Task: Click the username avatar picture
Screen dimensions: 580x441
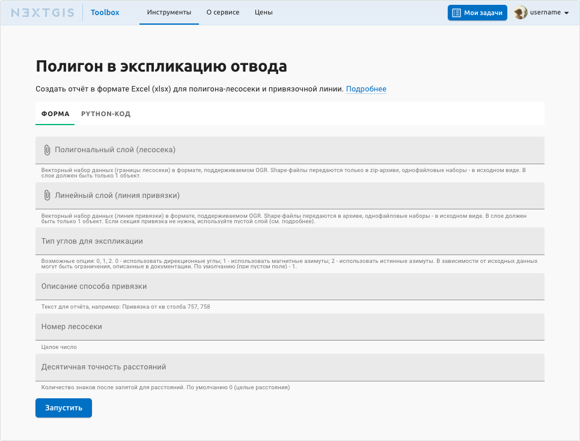Action: [x=520, y=13]
